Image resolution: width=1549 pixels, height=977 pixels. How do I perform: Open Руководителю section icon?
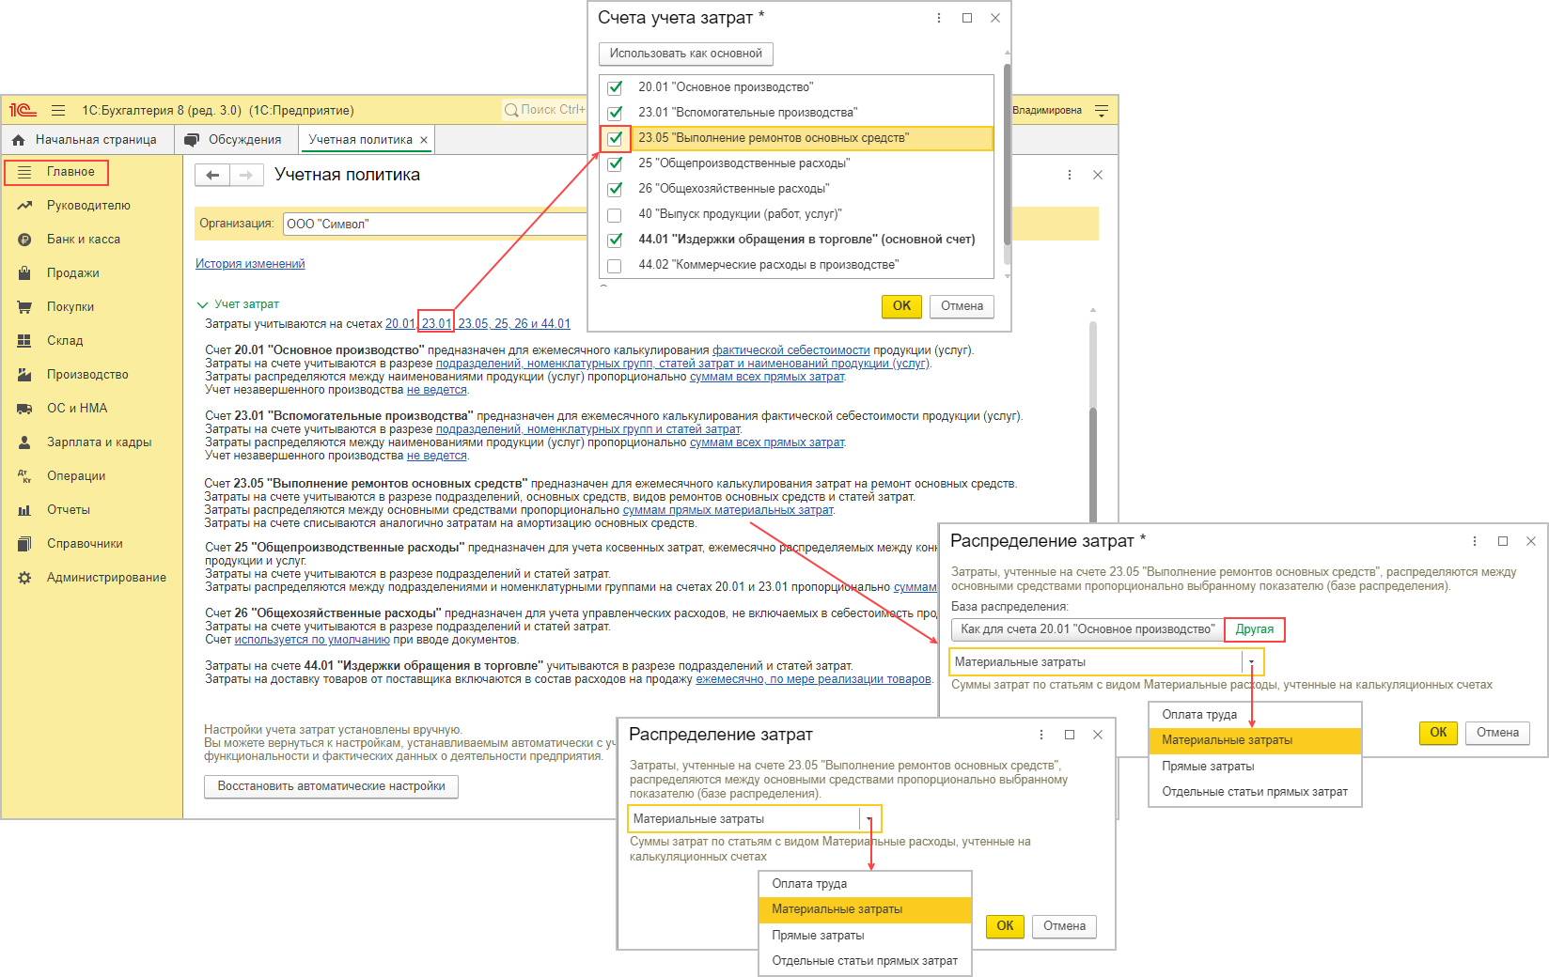[x=24, y=206]
